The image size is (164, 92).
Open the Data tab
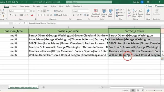[45, 6]
